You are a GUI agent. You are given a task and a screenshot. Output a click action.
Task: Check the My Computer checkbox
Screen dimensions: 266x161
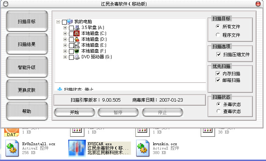tap(64, 22)
